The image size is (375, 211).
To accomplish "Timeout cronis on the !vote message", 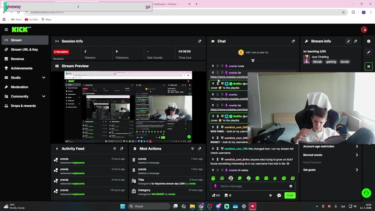I will point(218,66).
